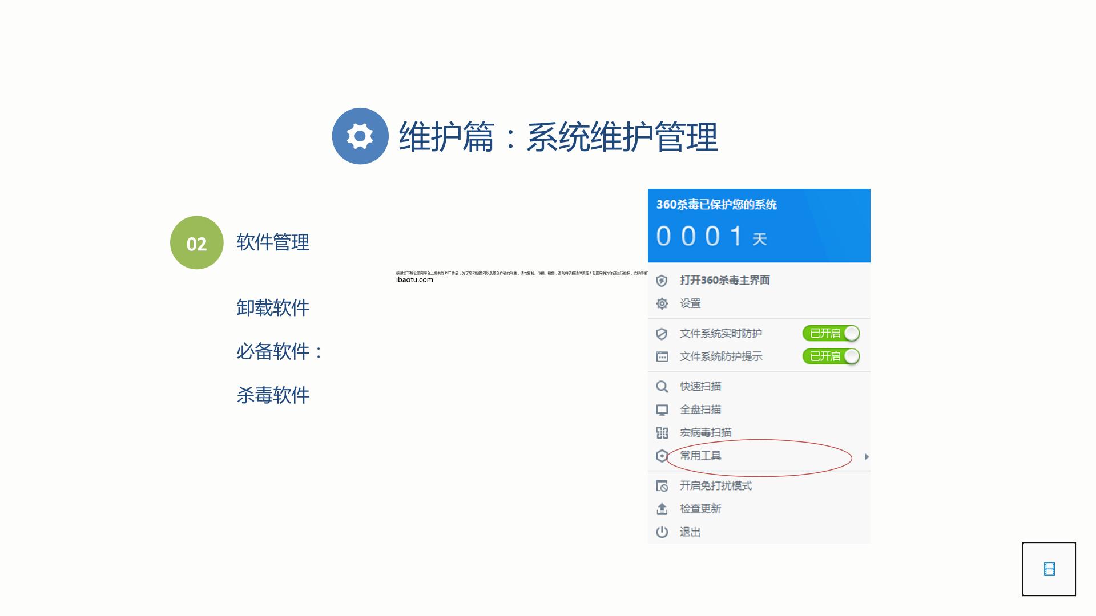Select 设置 in the tray menu
Screen dimensions: 1096x616
[759, 303]
